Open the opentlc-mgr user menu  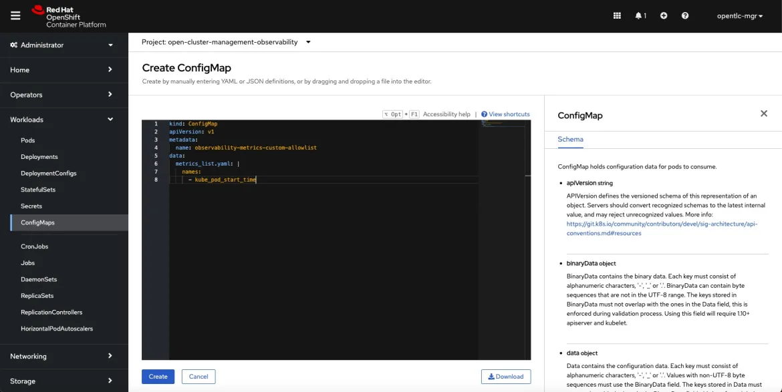pyautogui.click(x=740, y=16)
